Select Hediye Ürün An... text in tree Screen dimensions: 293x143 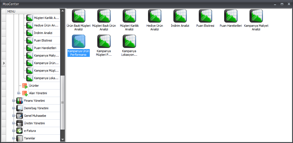(x=46, y=25)
